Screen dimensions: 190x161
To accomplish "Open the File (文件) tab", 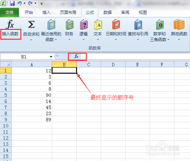I will pyautogui.click(x=9, y=13).
